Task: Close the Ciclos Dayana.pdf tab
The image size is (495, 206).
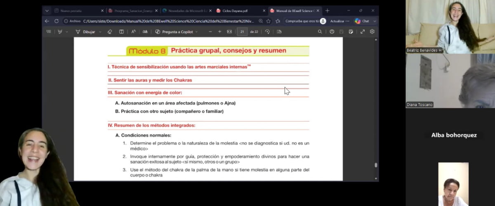Action: click(264, 11)
